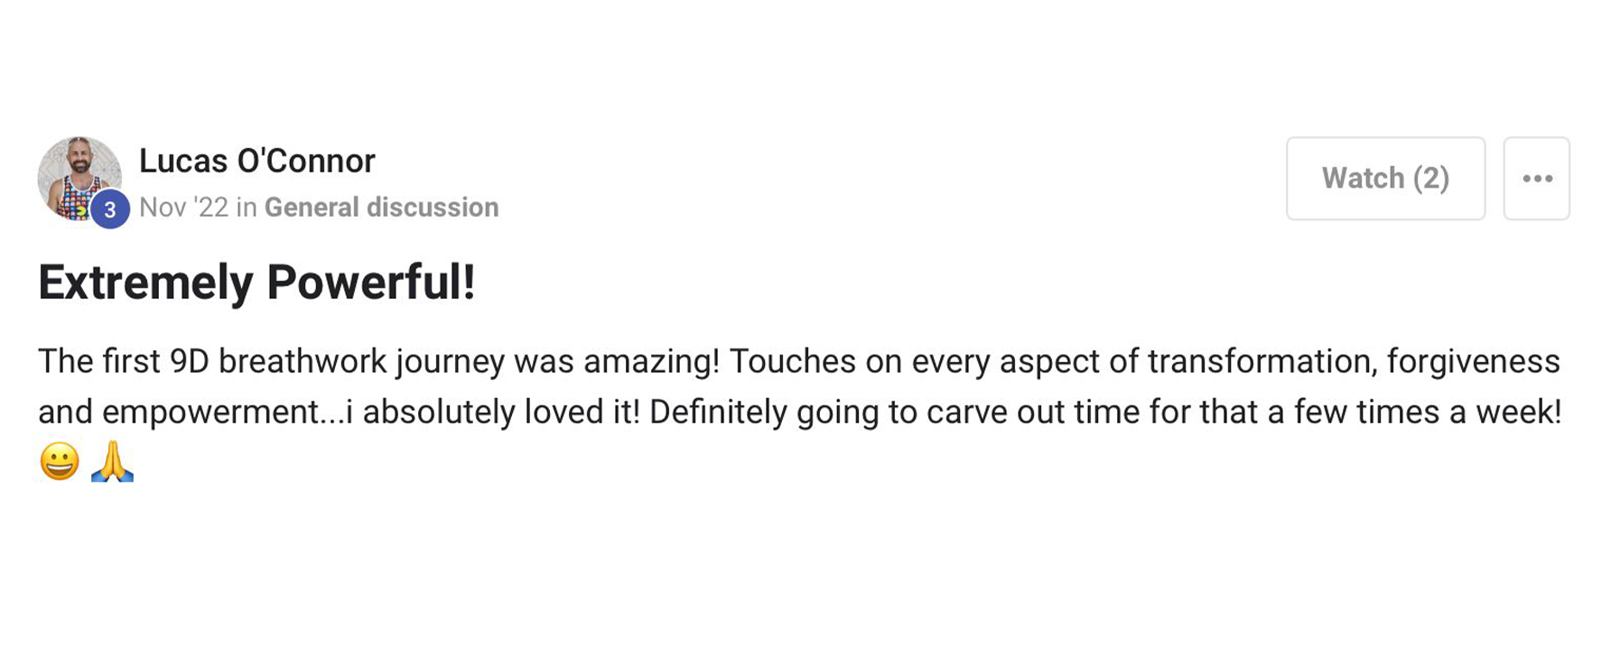Click the word "amazing!" in the post
The image size is (1611, 667).
point(651,363)
